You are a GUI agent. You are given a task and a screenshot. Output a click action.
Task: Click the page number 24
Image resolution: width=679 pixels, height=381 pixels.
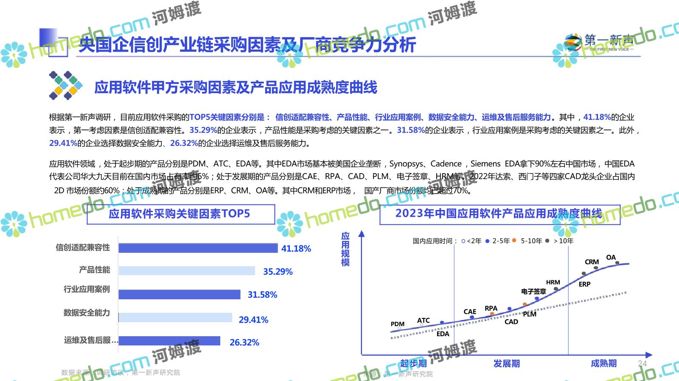pyautogui.click(x=642, y=363)
